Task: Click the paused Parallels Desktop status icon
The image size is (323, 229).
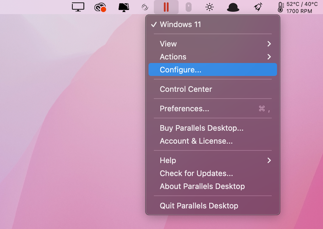Action: point(166,6)
